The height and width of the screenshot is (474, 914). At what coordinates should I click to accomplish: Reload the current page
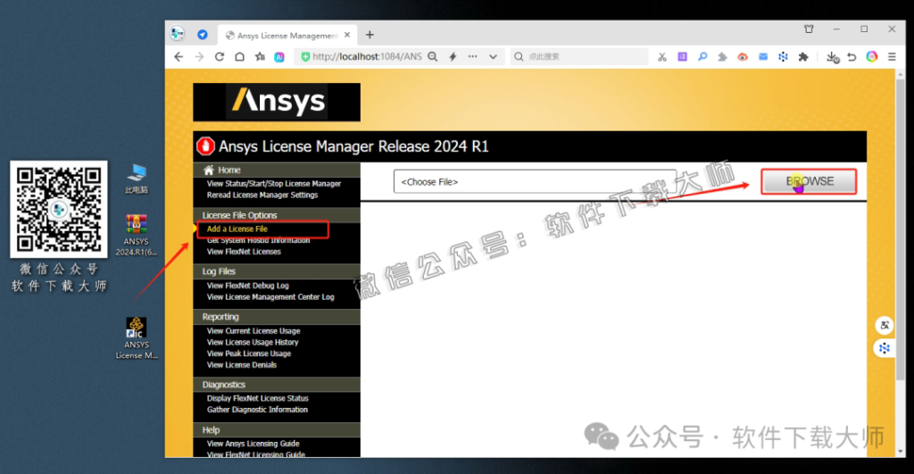tap(220, 56)
